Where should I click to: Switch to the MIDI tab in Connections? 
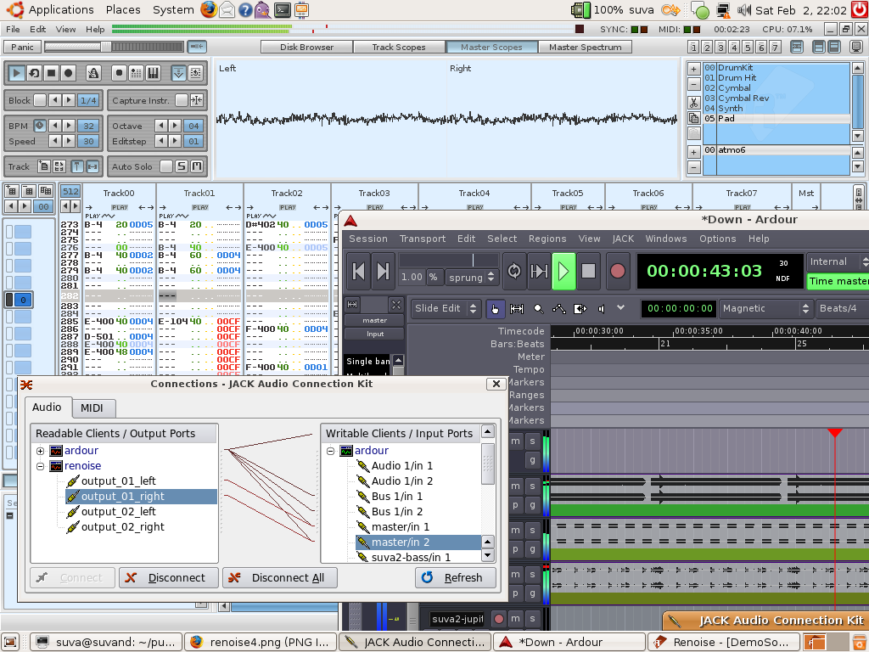pyautogui.click(x=92, y=408)
